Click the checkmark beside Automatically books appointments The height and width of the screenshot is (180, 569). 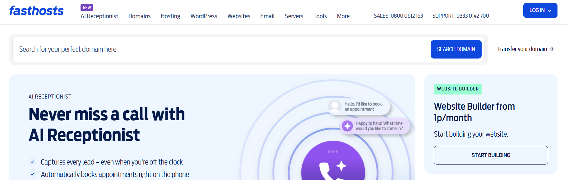tap(32, 174)
